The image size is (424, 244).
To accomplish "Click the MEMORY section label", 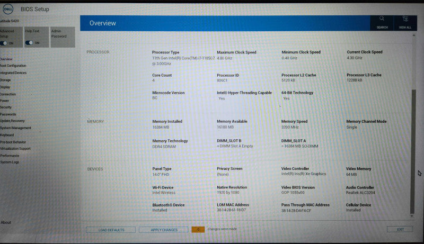I will click(95, 122).
